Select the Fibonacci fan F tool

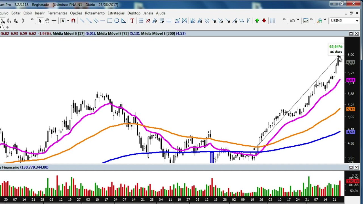pos(155,21)
